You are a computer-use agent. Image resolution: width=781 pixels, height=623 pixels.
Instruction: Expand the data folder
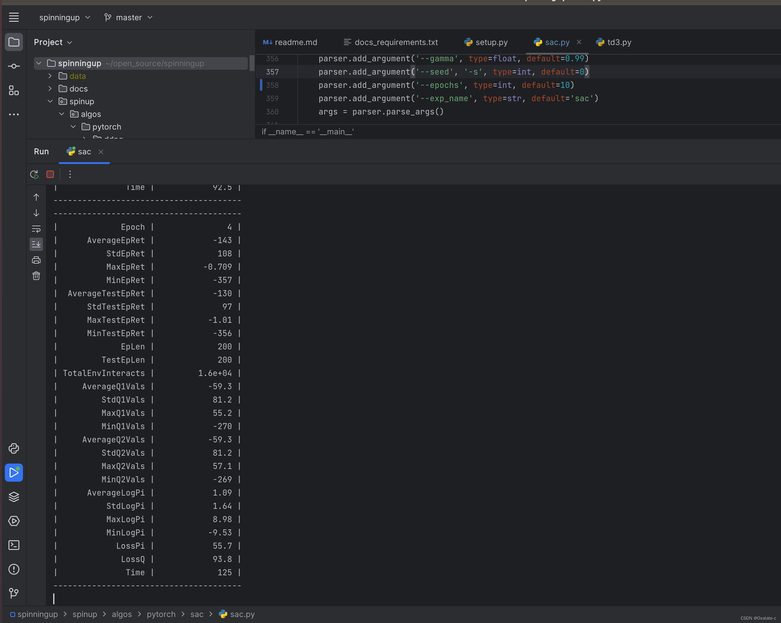coord(50,76)
